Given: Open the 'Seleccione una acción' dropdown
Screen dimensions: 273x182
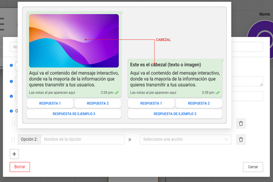Looking at the screenshot, I should (185, 139).
